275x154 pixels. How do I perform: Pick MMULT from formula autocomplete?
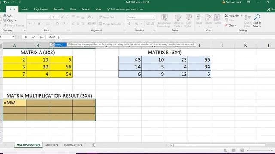coord(58,44)
